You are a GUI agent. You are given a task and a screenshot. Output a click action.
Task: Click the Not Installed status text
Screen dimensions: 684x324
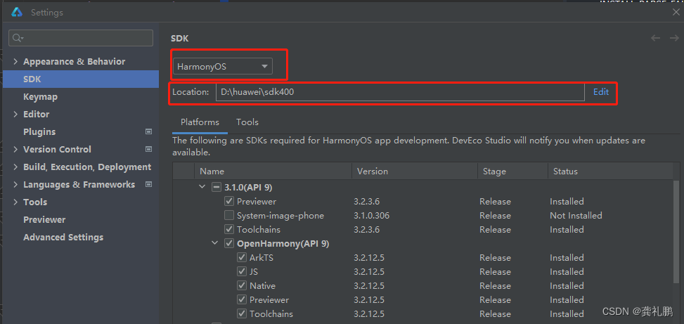(x=576, y=216)
